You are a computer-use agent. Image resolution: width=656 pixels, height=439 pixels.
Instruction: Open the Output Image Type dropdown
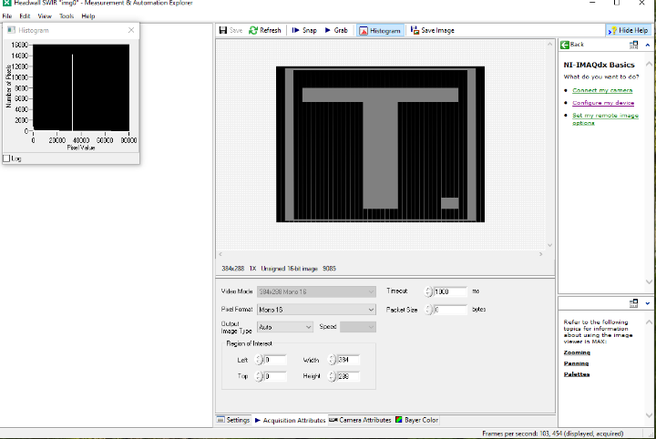click(284, 327)
